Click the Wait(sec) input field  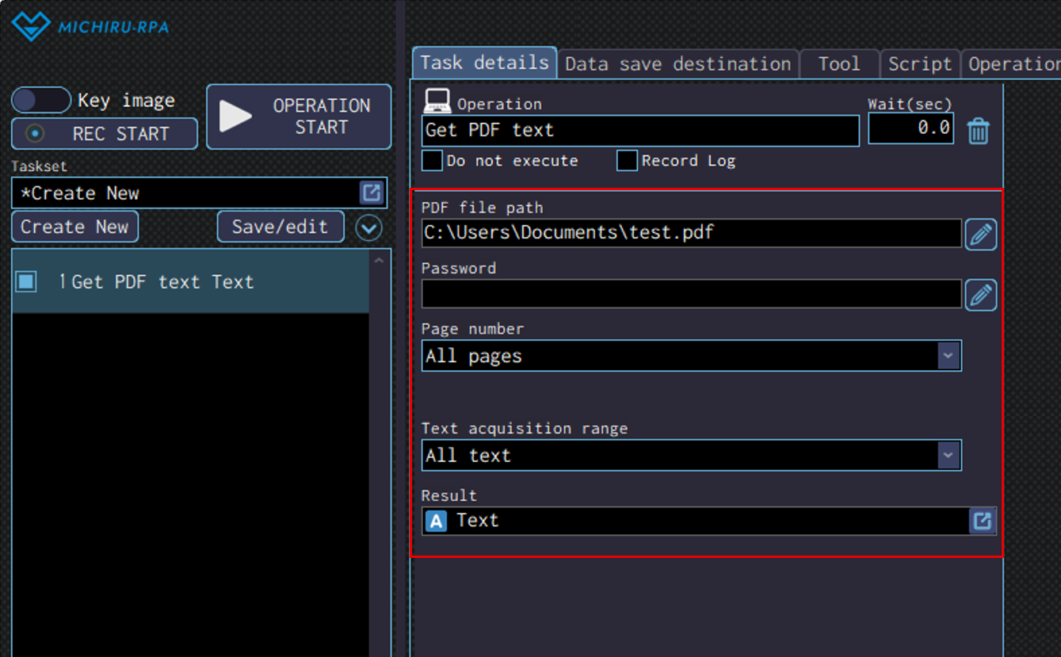coord(910,128)
